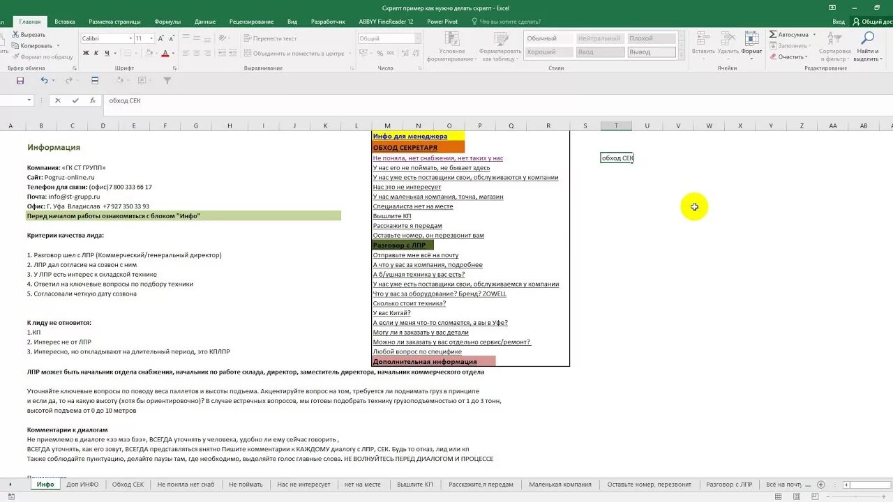This screenshot has width=893, height=502.
Task: Add a new sheet with plus icon
Action: (x=820, y=484)
